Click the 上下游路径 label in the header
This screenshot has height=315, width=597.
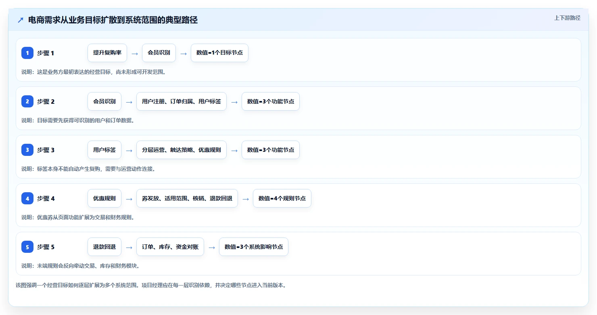coord(567,18)
